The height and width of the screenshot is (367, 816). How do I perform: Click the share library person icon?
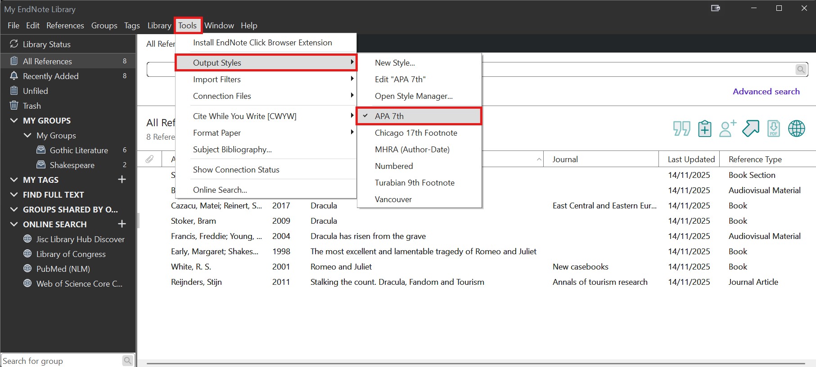(727, 128)
